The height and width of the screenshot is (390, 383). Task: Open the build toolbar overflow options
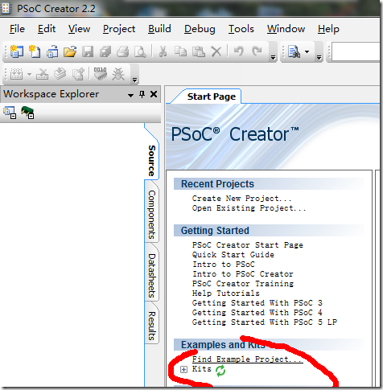[x=134, y=80]
